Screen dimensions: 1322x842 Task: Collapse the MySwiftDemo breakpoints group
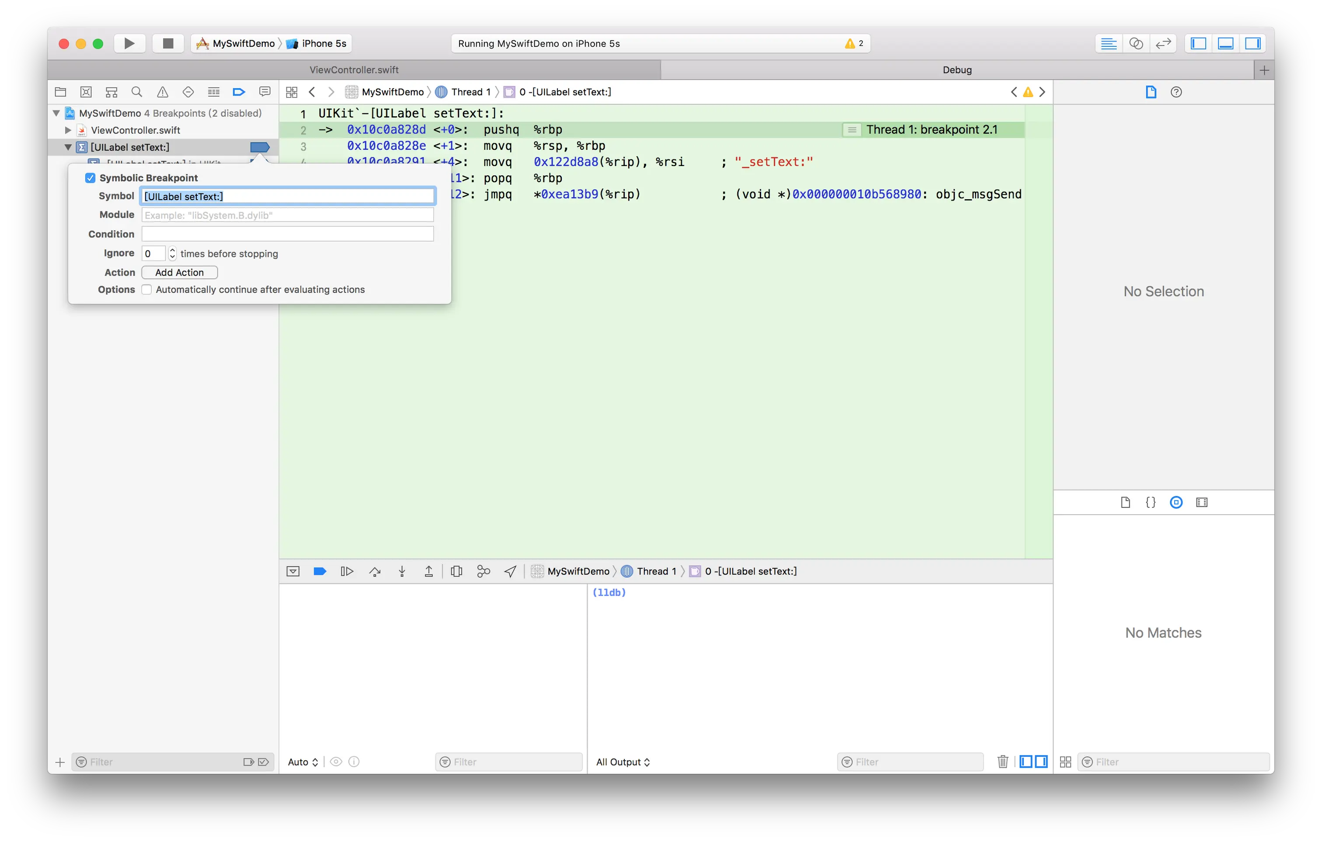(x=56, y=113)
